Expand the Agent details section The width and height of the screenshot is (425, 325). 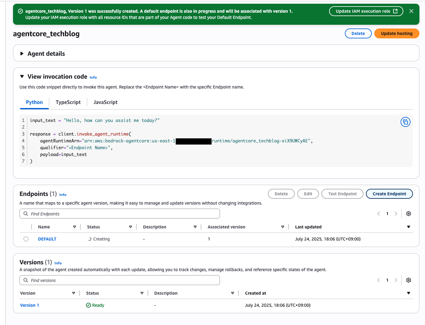point(22,54)
